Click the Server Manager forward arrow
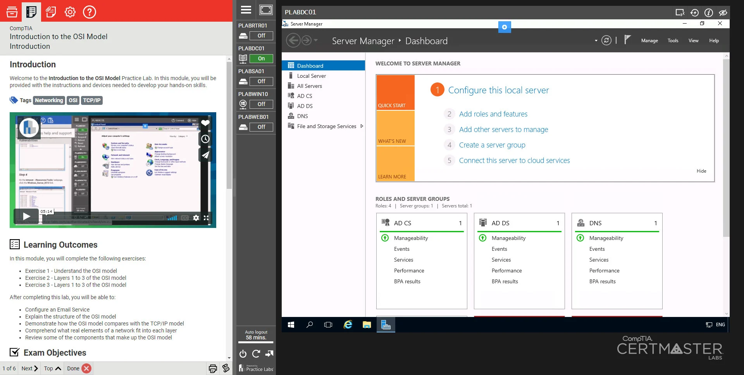This screenshot has width=744, height=375. pyautogui.click(x=306, y=40)
